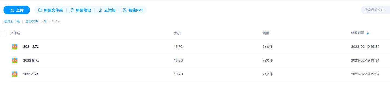390x112 pixels.
Task: Click the 修改时间 column header
Action: click(357, 33)
